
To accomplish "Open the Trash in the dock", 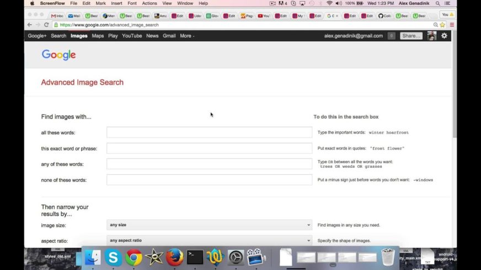I will click(x=388, y=257).
